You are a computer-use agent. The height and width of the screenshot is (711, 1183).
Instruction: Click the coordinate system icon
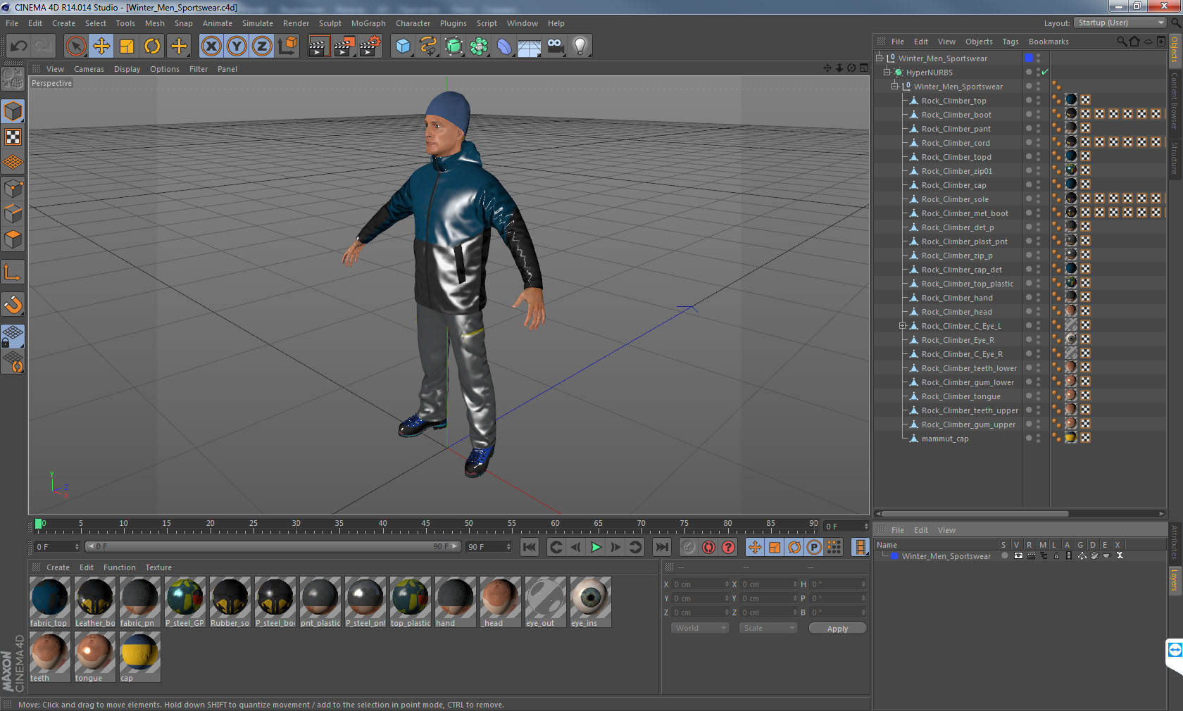(287, 46)
